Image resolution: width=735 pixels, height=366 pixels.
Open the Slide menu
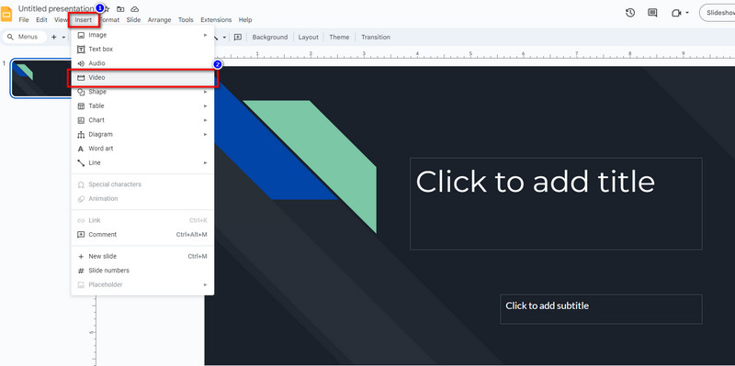[x=133, y=19]
